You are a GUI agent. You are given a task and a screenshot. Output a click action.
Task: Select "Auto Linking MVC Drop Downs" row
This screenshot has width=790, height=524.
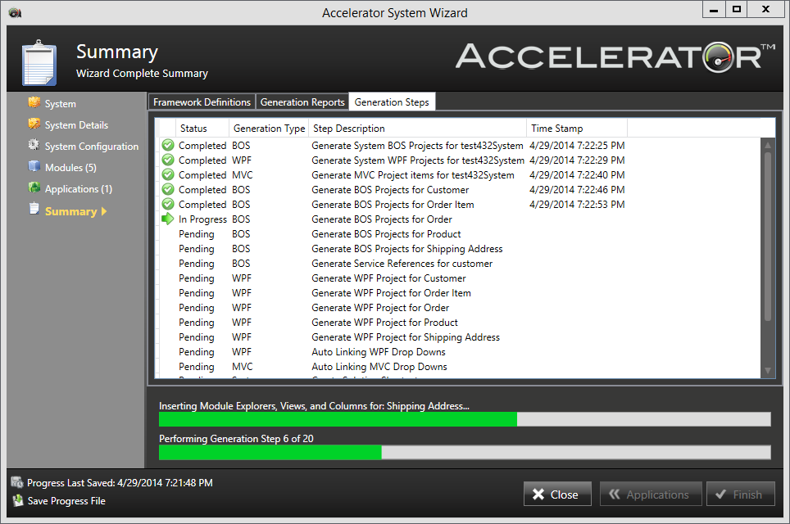[460, 367]
